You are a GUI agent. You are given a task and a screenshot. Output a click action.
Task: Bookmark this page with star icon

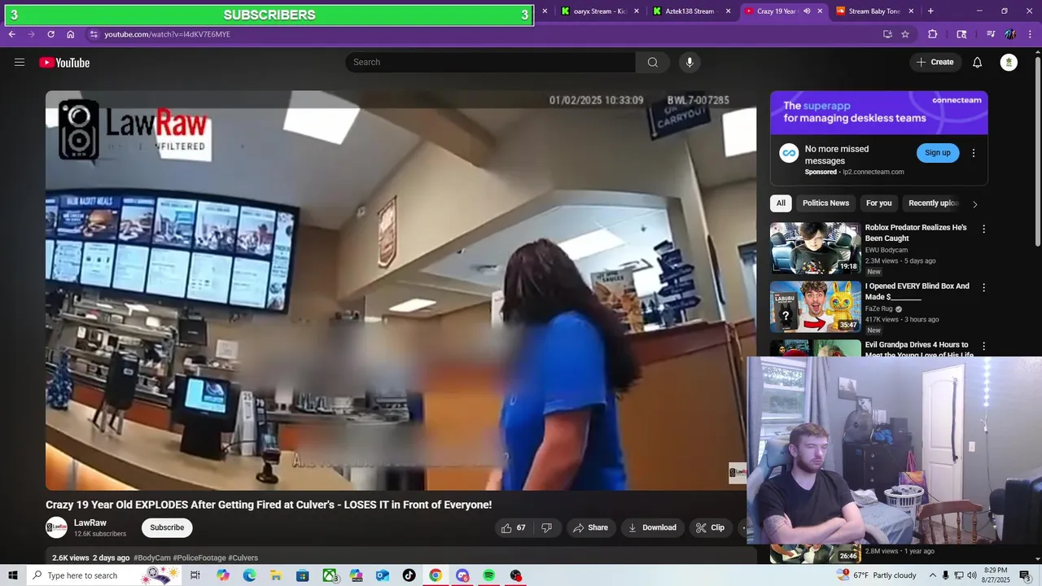[x=905, y=34]
